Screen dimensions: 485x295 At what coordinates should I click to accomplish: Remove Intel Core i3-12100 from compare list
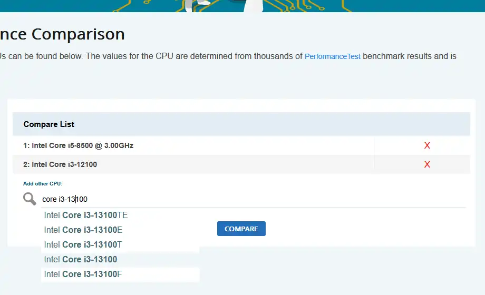click(427, 164)
